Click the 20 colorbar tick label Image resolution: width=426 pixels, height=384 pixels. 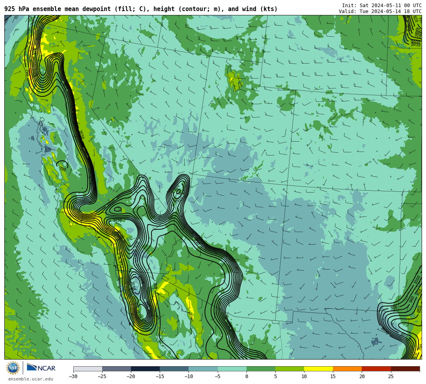[362, 377]
